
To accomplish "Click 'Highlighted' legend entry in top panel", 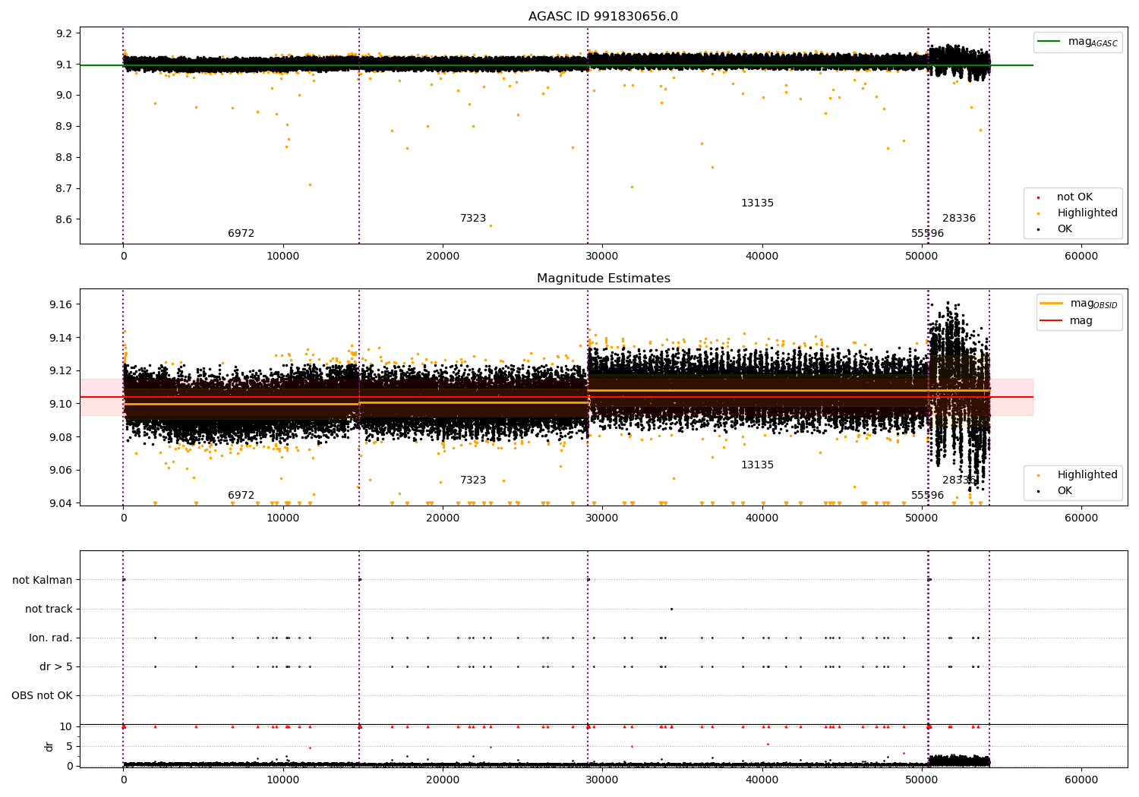I will [x=1087, y=213].
